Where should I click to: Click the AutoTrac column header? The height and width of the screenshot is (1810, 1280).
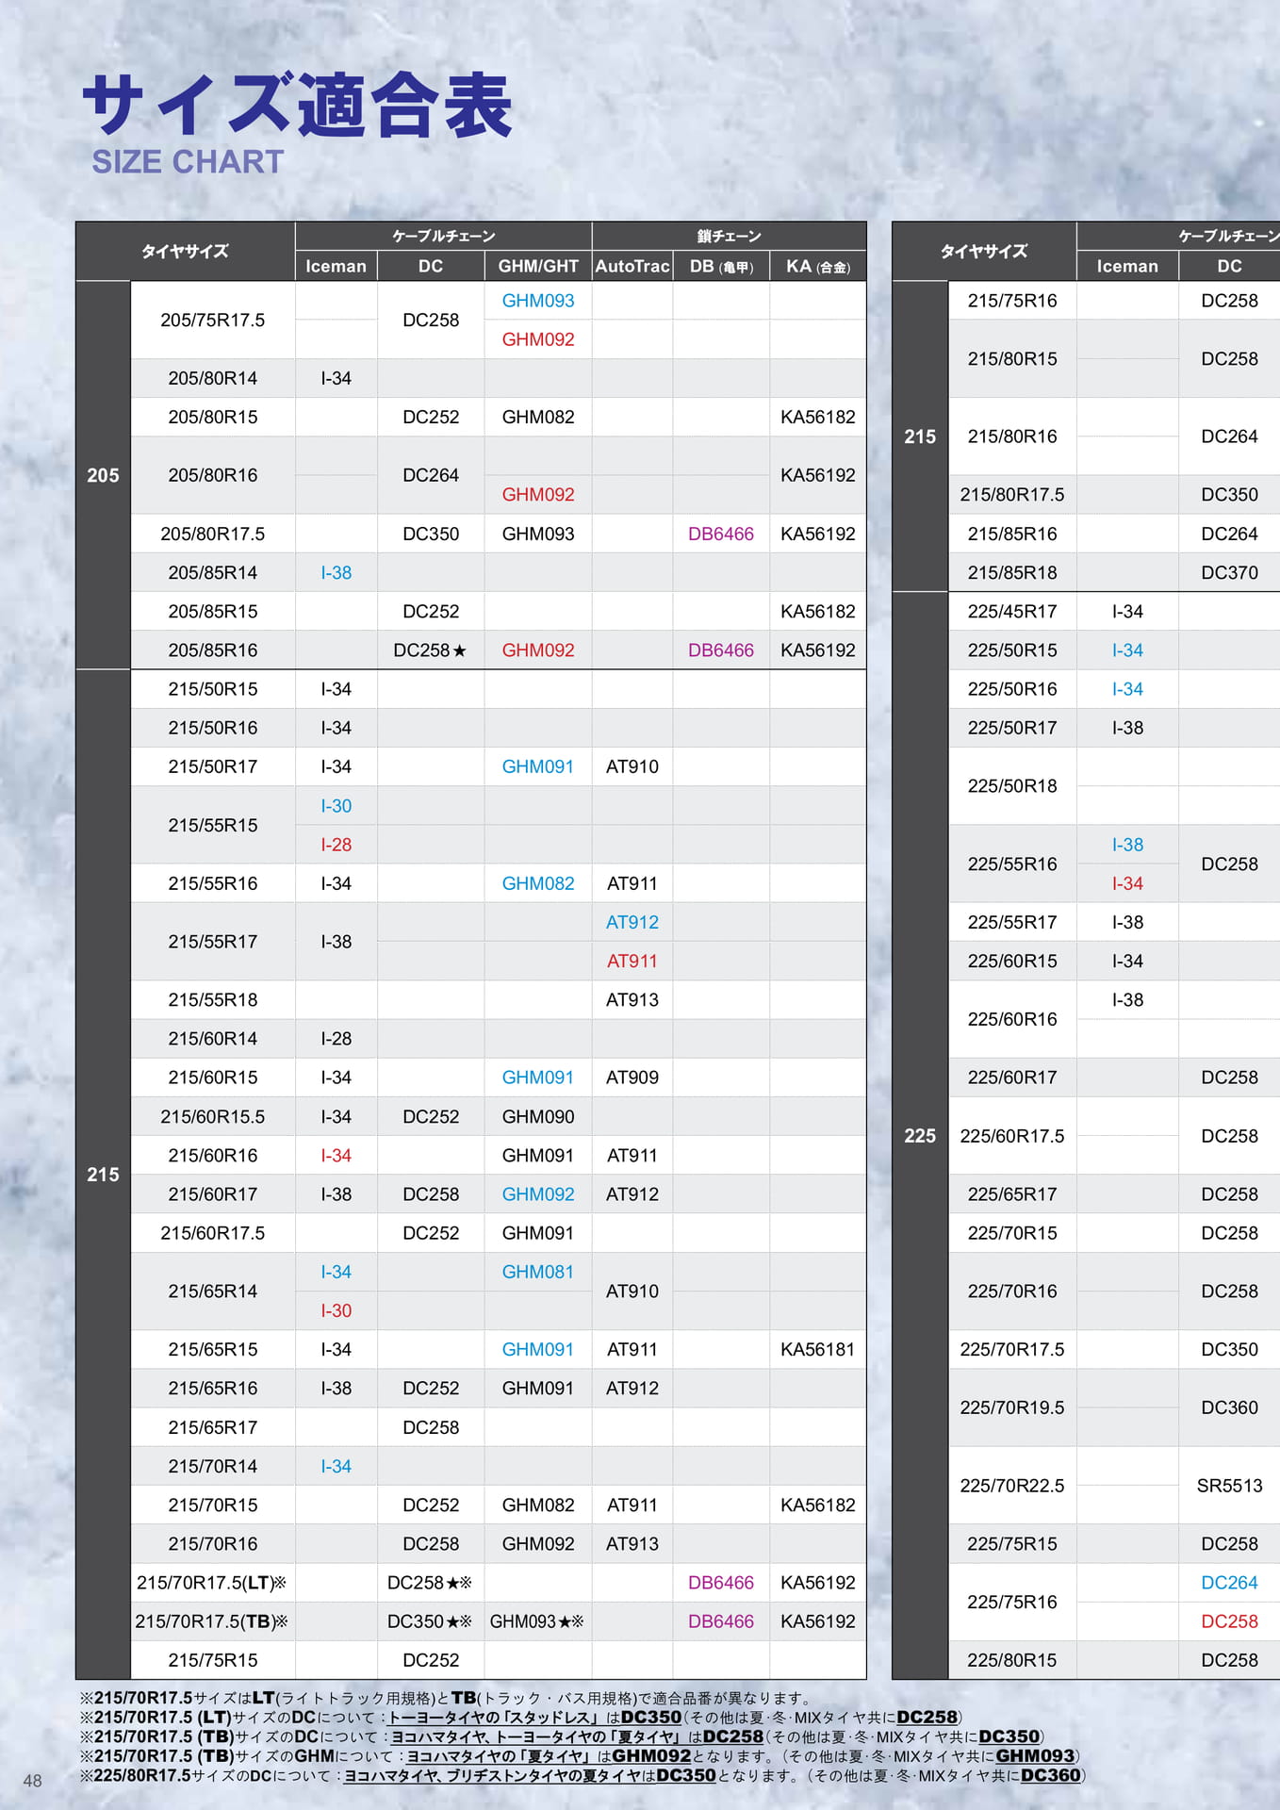point(632,266)
